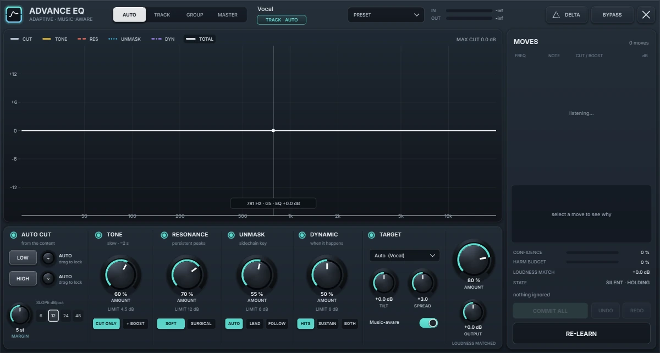Select the SURGICAL resonance mode
Viewport: 660px width, 353px height.
click(x=201, y=323)
